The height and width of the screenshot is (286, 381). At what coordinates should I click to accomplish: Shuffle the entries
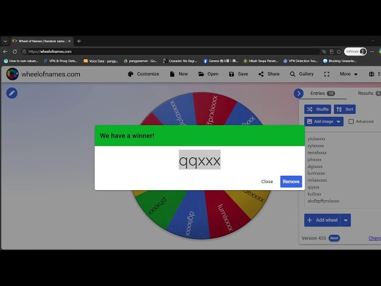317,109
